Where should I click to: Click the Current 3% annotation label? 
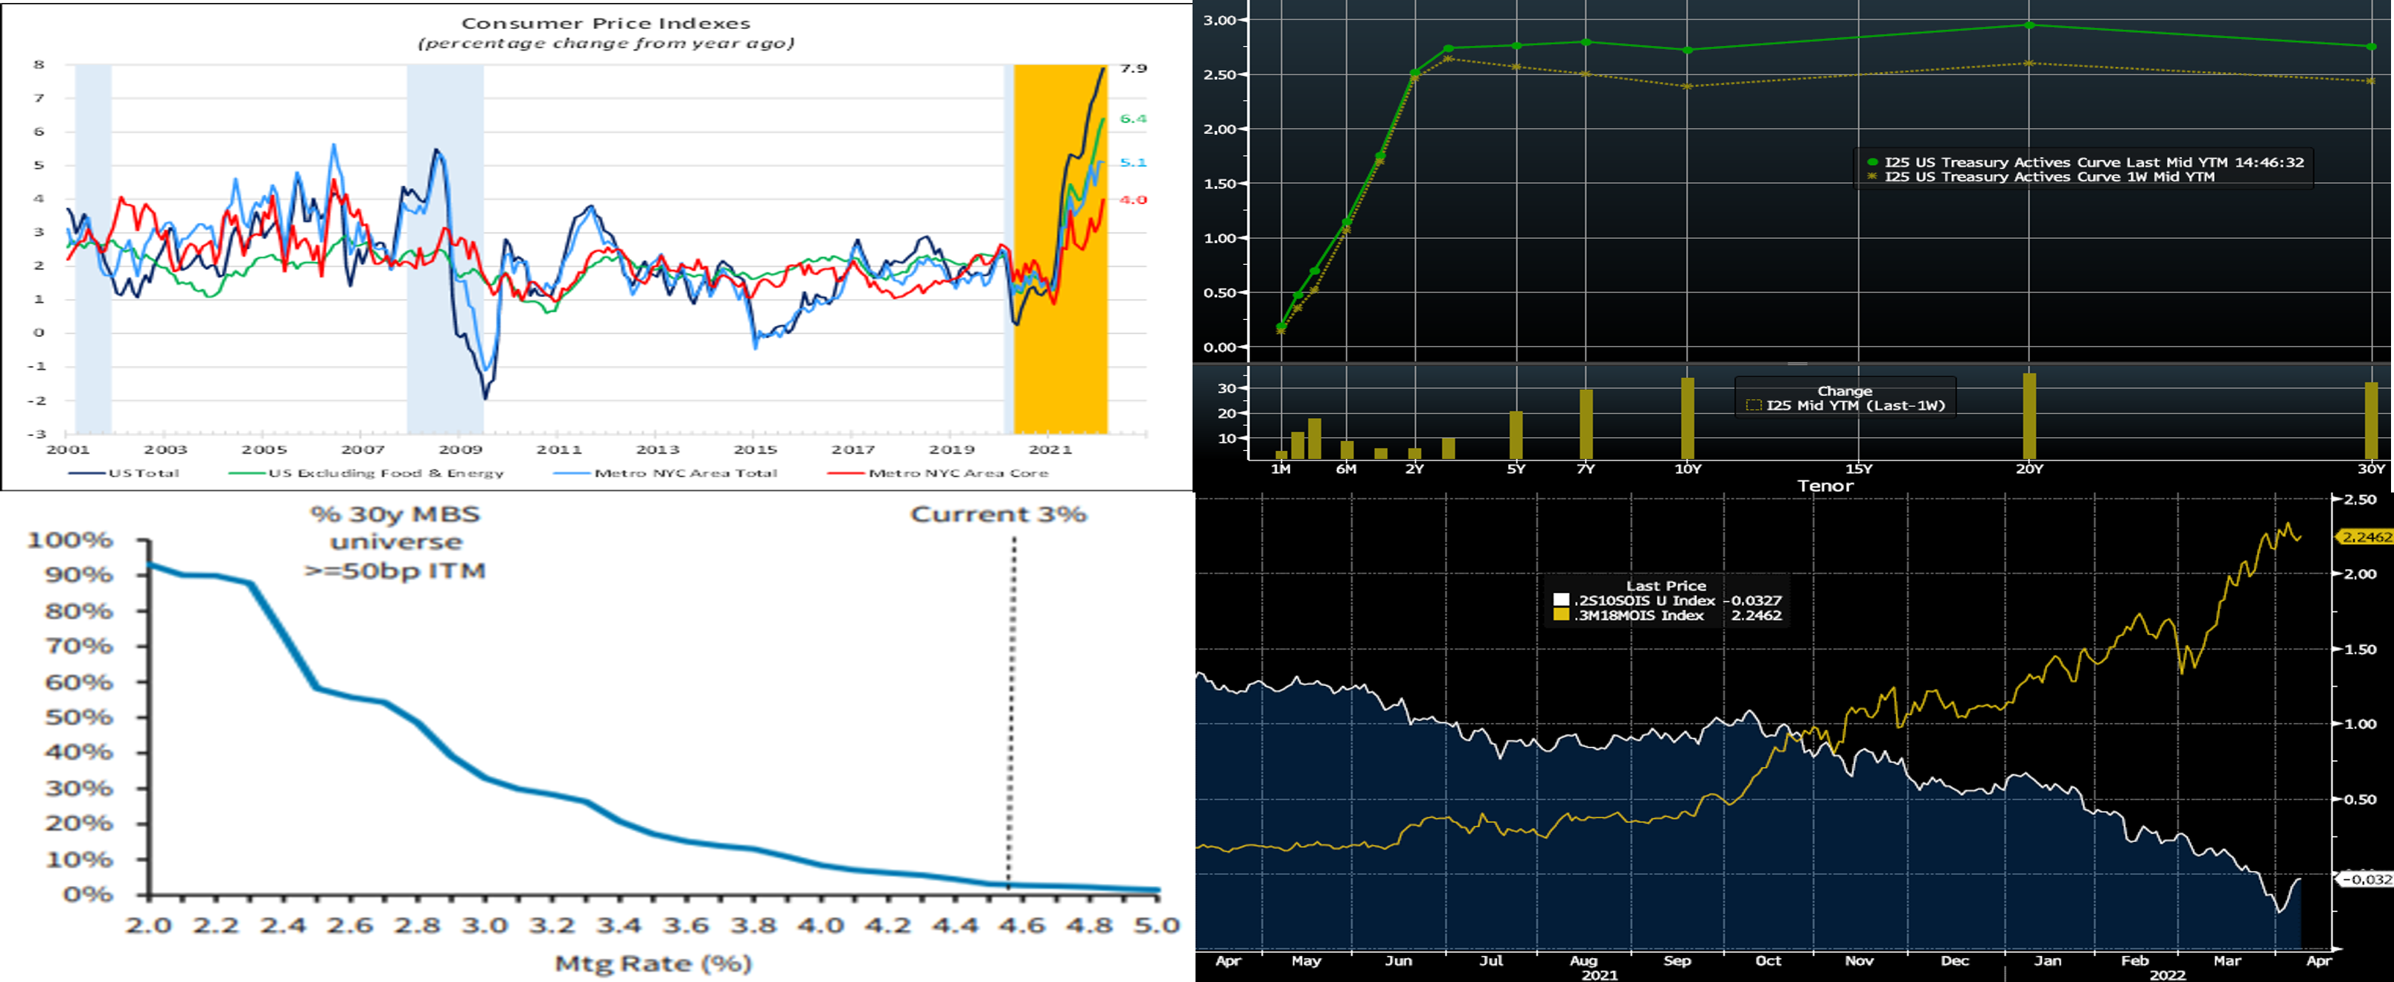[998, 514]
